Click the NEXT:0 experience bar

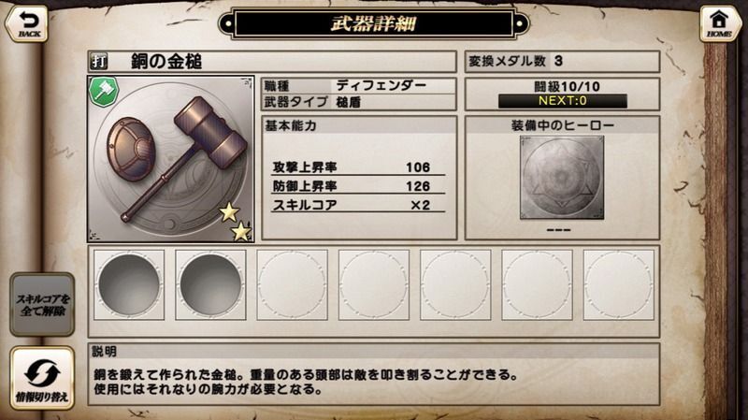563,101
